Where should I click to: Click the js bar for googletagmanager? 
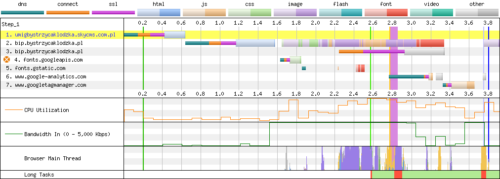[463, 85]
